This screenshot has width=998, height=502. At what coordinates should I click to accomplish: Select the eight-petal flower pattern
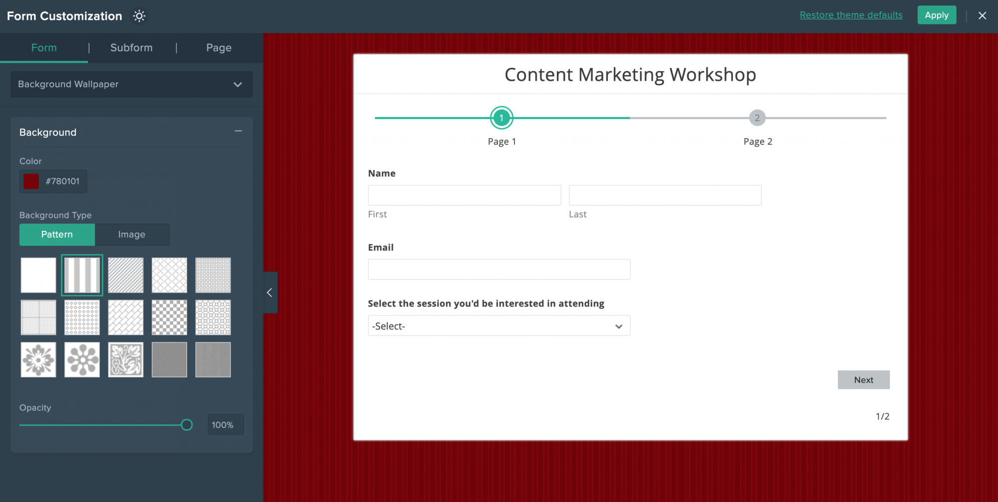click(x=38, y=359)
